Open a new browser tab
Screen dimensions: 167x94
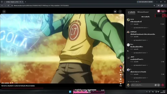coord(25,2)
